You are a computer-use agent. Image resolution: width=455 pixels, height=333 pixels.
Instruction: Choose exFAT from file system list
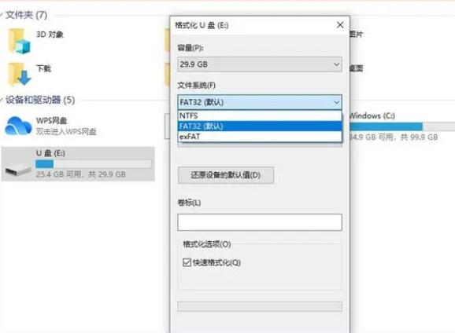click(x=260, y=137)
